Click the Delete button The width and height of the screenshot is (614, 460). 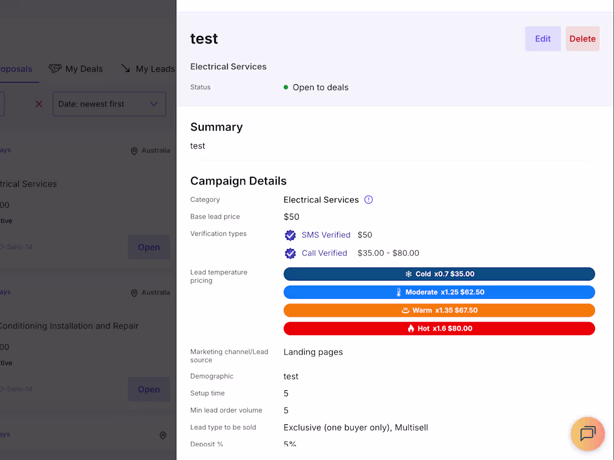point(582,38)
